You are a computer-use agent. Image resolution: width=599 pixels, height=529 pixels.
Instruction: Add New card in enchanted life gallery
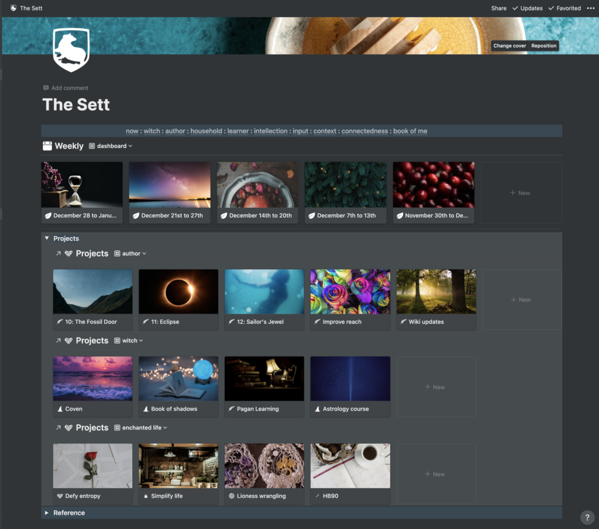click(x=436, y=474)
